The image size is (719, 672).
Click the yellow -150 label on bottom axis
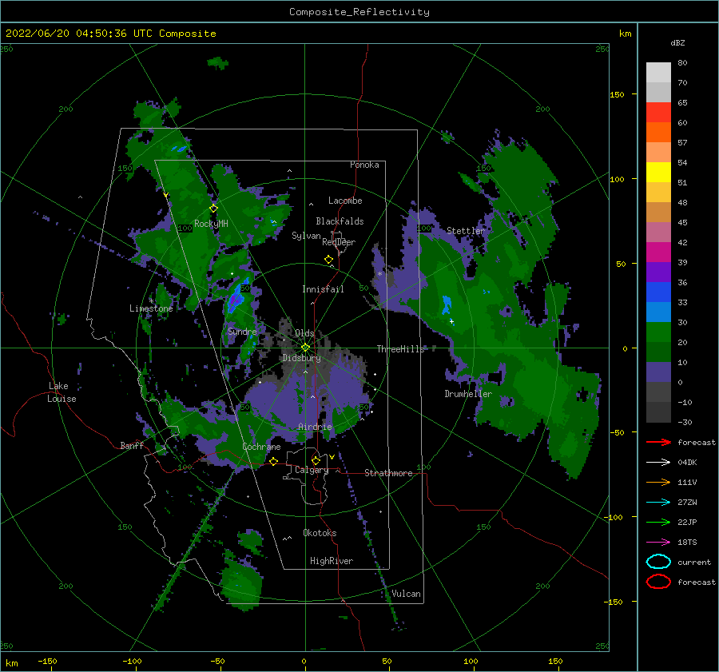47,661
